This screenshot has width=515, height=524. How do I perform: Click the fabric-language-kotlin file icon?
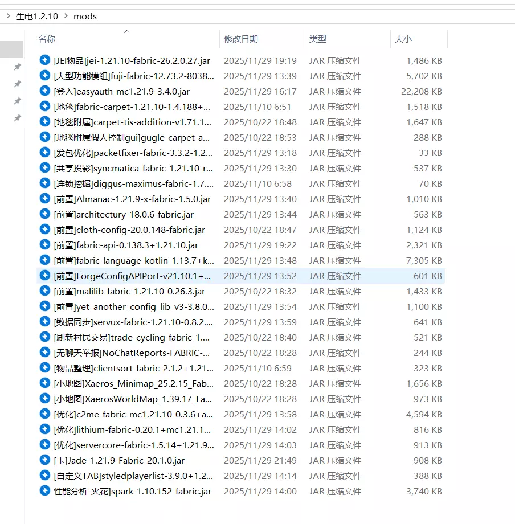click(x=45, y=260)
